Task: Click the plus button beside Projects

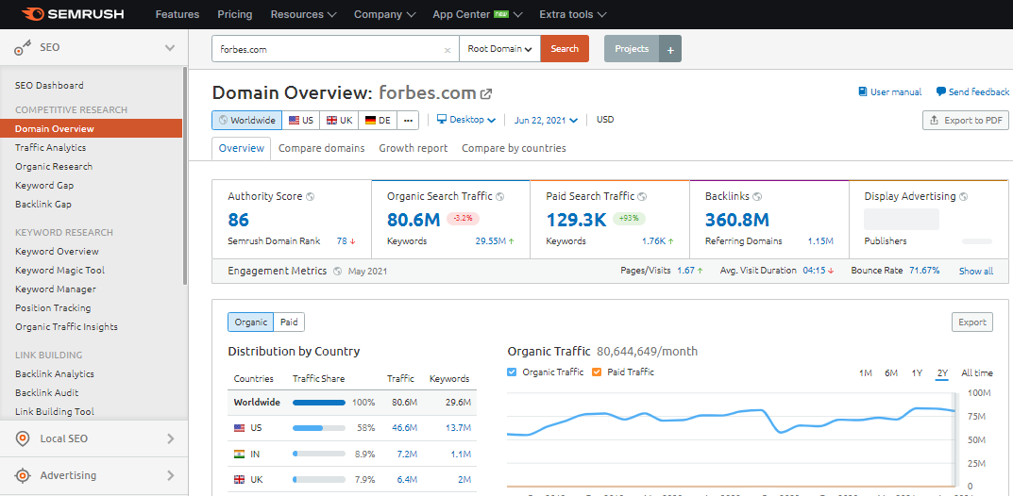Action: click(670, 49)
